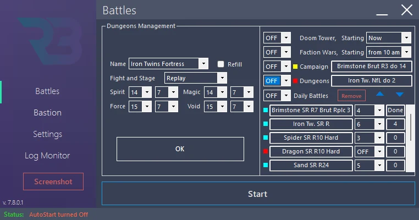
Task: Click the blue move-down arrow icon
Action: (400, 95)
